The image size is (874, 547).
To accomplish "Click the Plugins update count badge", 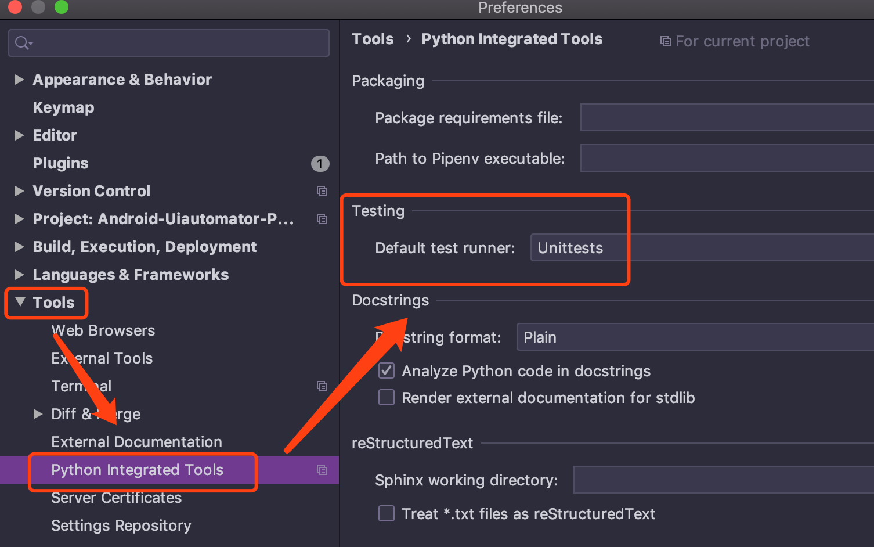I will tap(320, 164).
